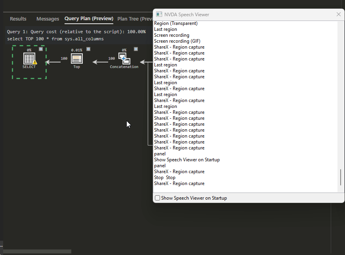Select the Region (Transparent) line in Speech Viewer
Viewport: 345px width, 255px height.
coord(175,23)
